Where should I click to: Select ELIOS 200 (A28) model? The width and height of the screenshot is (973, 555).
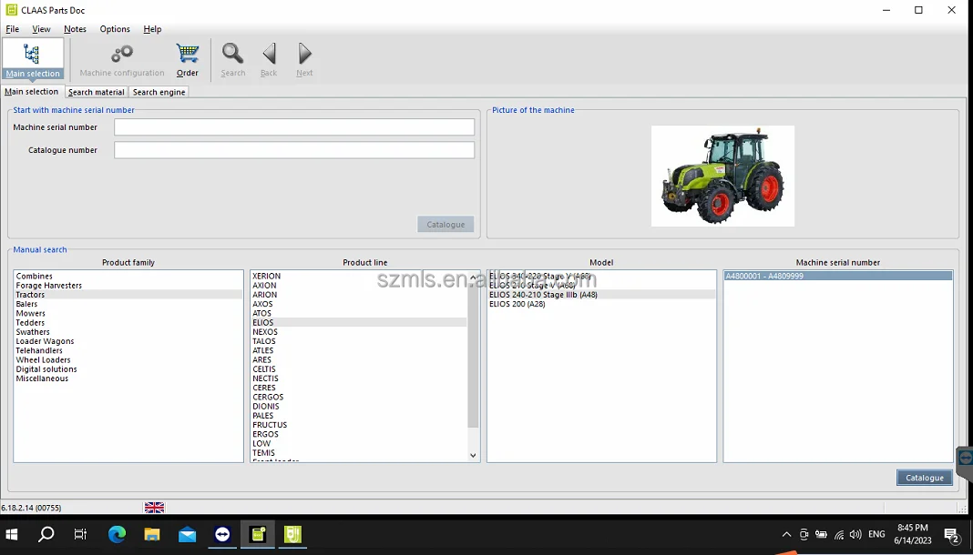[517, 304]
